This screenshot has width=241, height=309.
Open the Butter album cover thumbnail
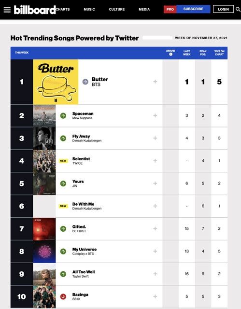tap(56, 82)
